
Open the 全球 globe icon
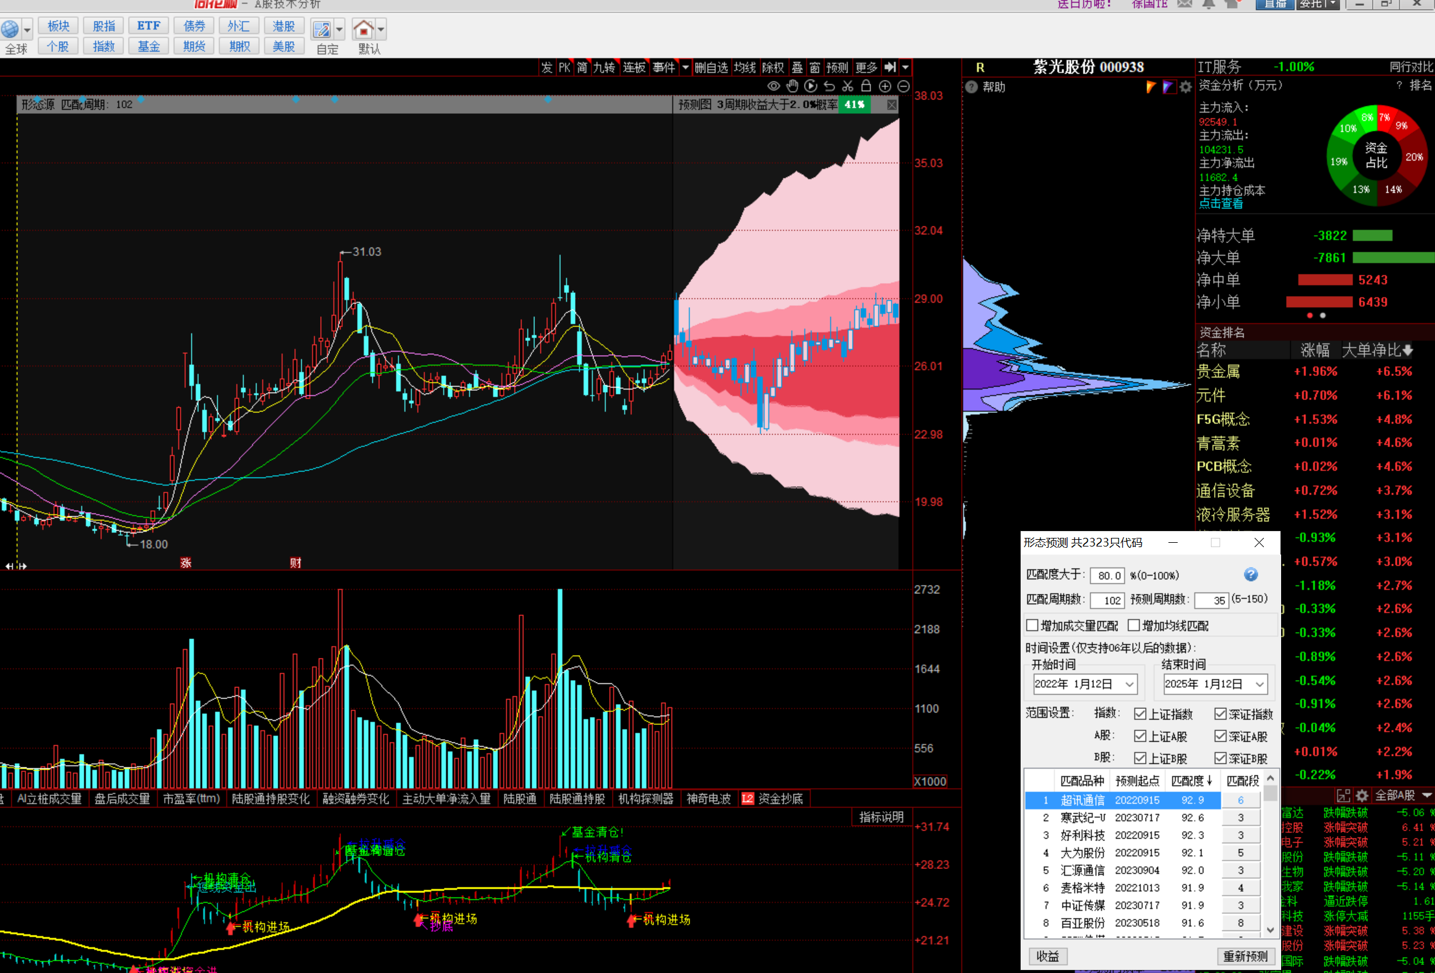pyautogui.click(x=10, y=29)
